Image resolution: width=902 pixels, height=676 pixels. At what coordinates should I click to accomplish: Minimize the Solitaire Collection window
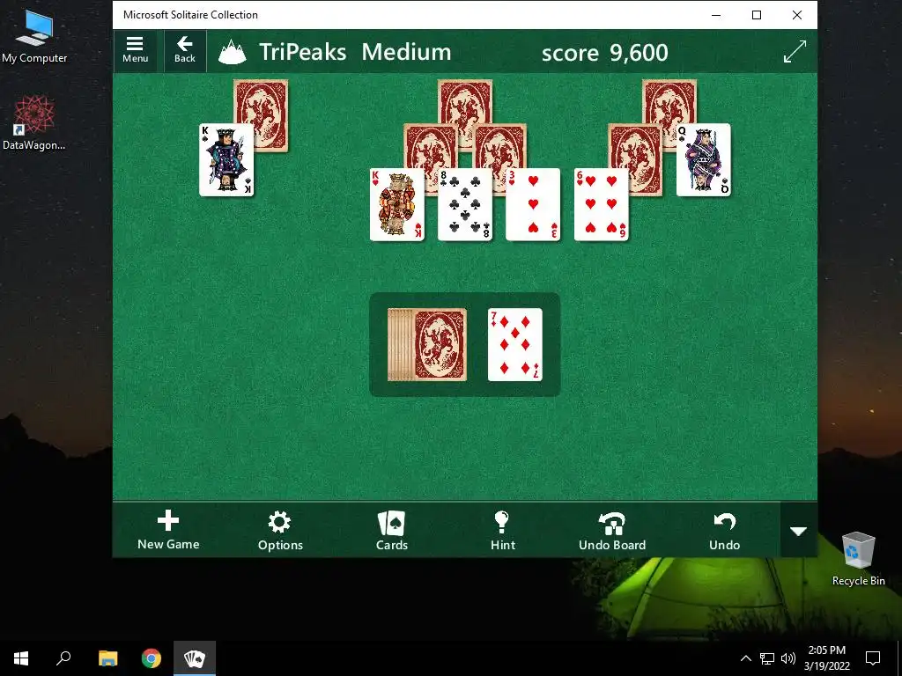point(716,15)
